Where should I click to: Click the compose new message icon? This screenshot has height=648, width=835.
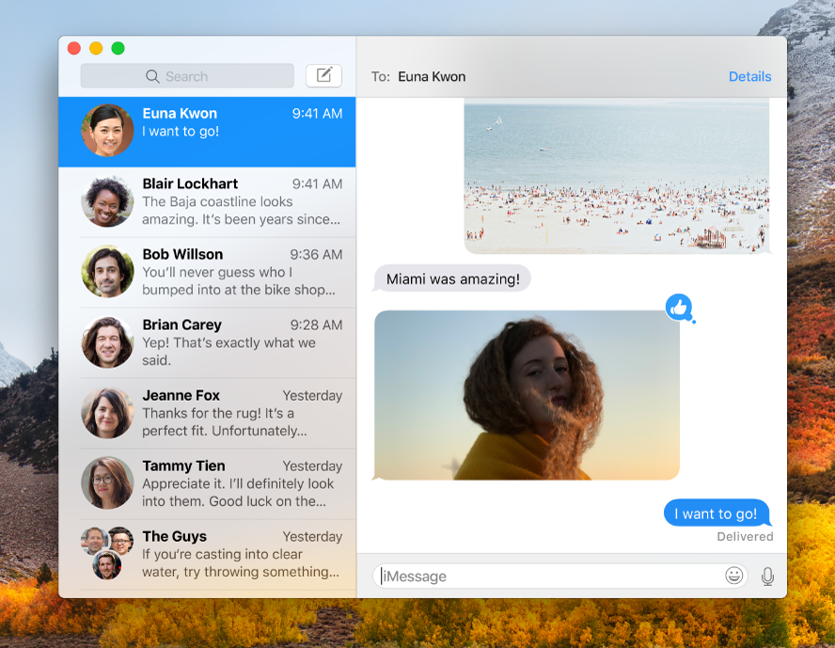pos(323,76)
